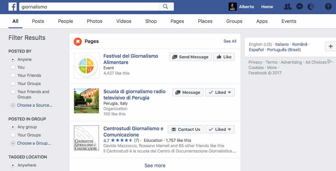Open Liked dropdown for Centrostudi Giornalismo
336x171 pixels.
click(219, 129)
